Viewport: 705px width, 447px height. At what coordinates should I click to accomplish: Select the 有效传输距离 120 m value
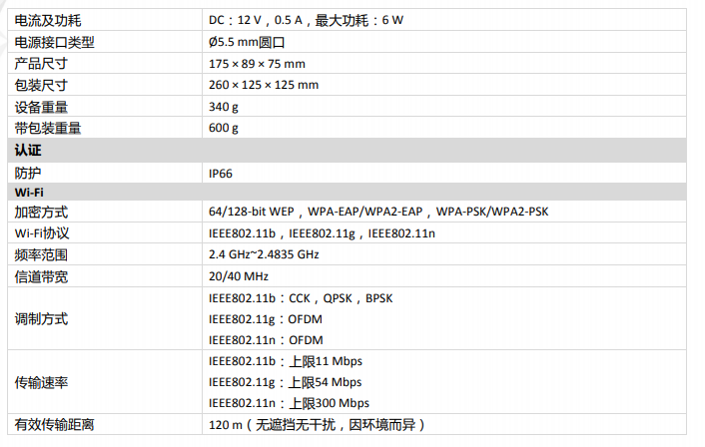pos(317,424)
